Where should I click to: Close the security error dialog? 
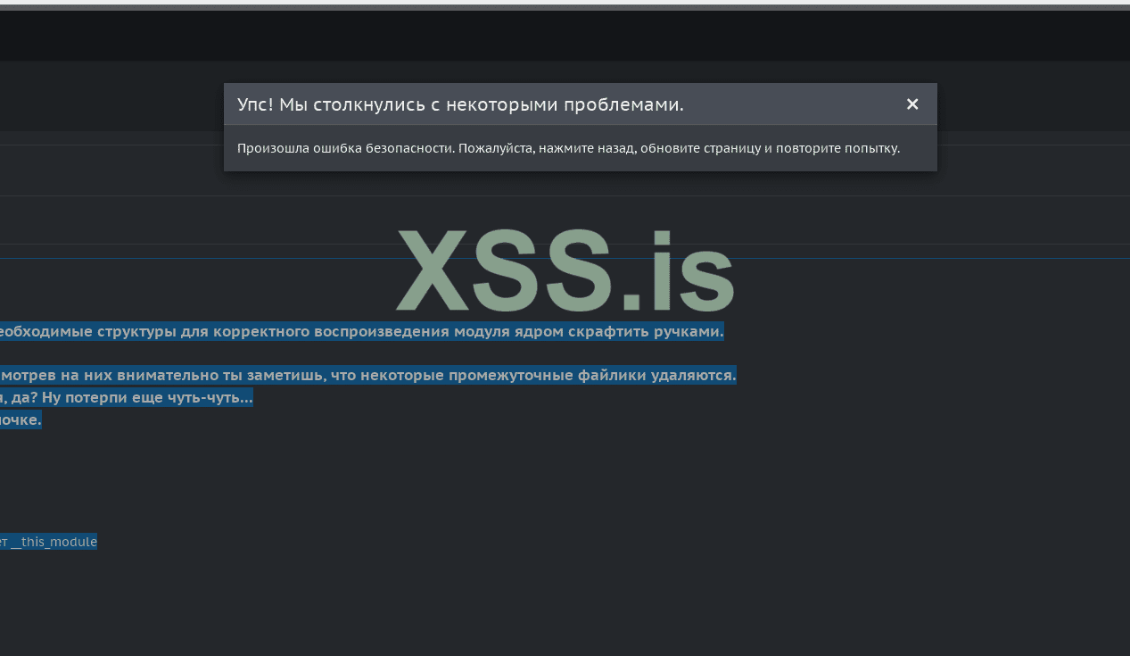(912, 104)
